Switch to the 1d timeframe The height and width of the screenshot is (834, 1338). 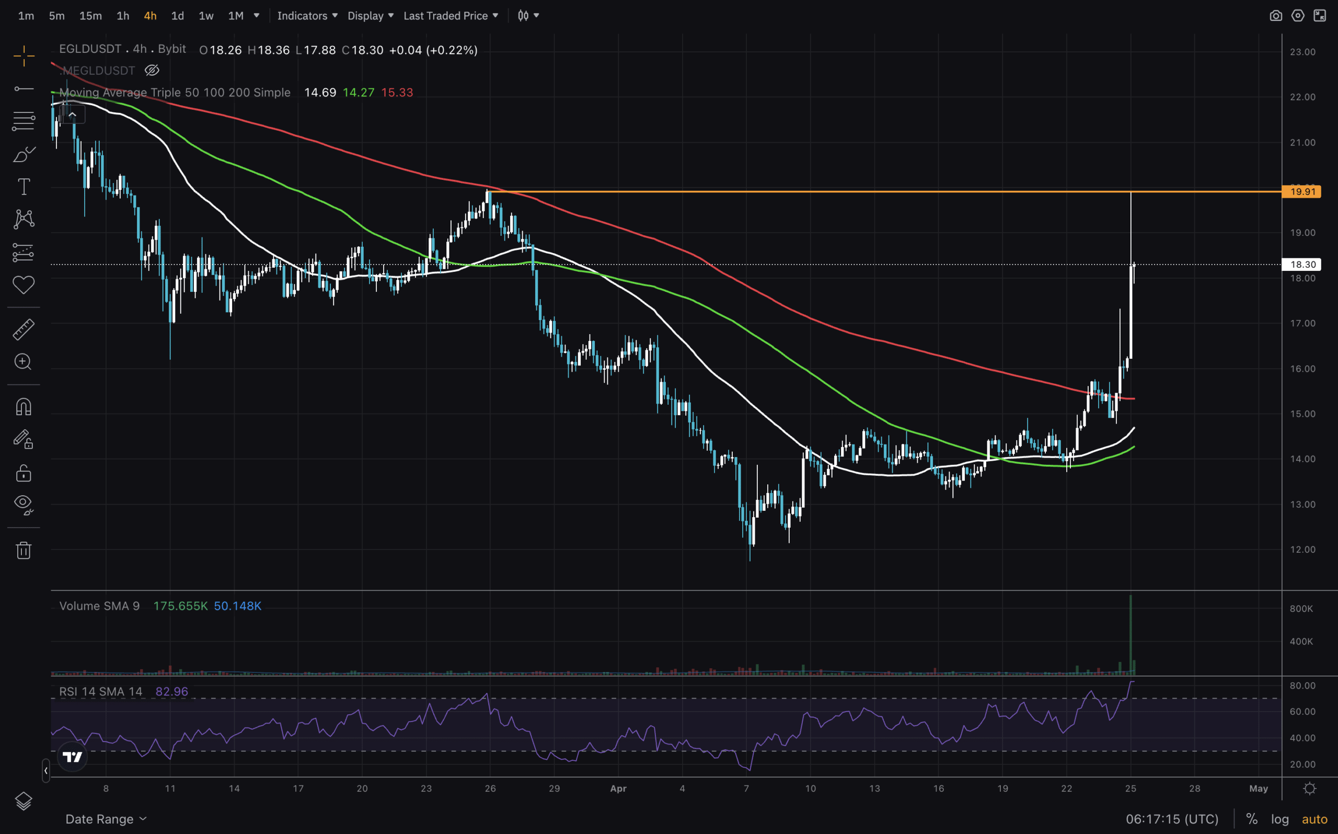(177, 16)
